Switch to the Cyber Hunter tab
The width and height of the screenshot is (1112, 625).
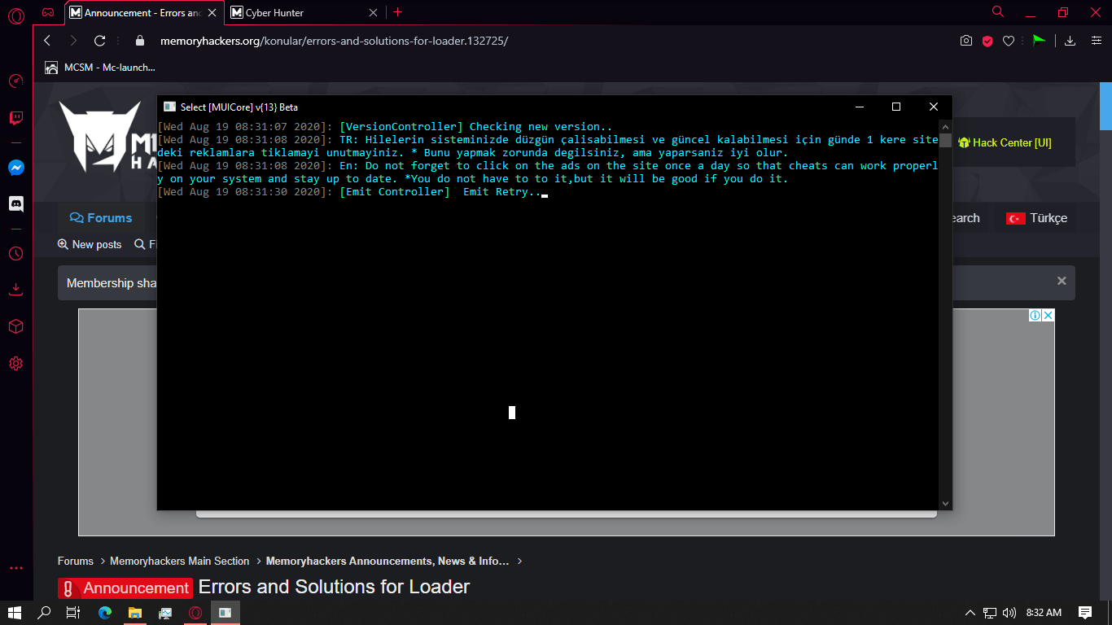pos(304,12)
